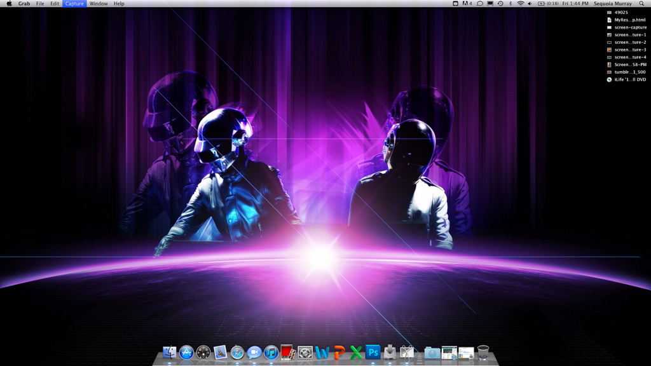The height and width of the screenshot is (366, 651).
Task: Select the screen-capture desktop file
Action: tap(626, 27)
